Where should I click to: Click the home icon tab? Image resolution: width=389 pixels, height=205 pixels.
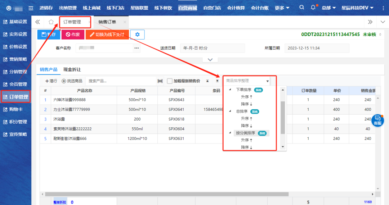pos(51,22)
